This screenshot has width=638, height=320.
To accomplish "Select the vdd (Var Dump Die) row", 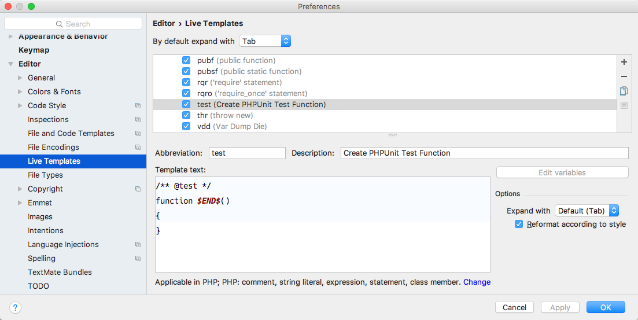I will point(385,126).
